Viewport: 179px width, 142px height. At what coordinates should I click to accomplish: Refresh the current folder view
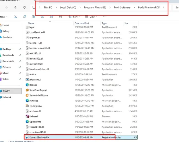click(24, 7)
